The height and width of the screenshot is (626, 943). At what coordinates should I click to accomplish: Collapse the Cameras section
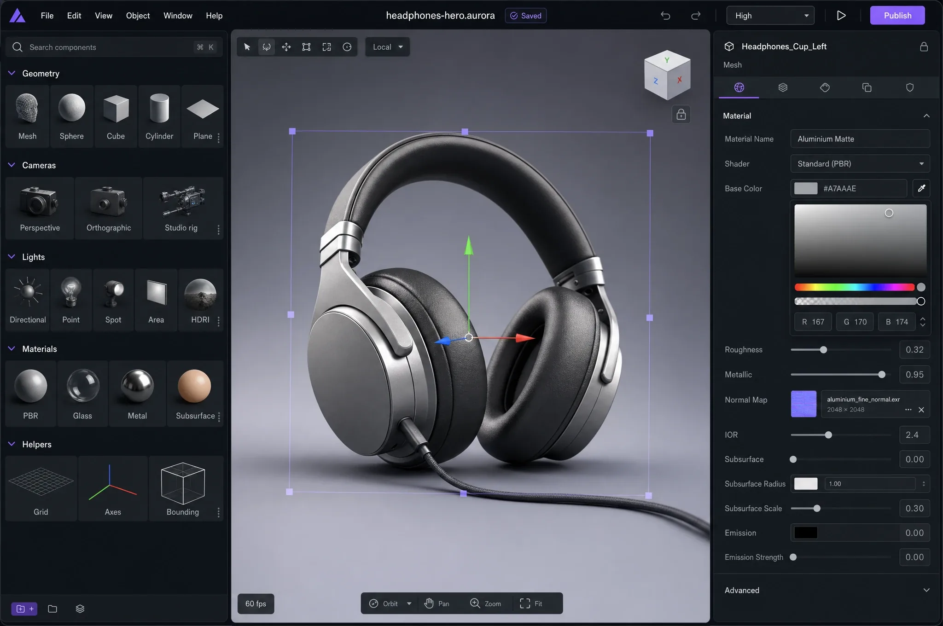12,165
